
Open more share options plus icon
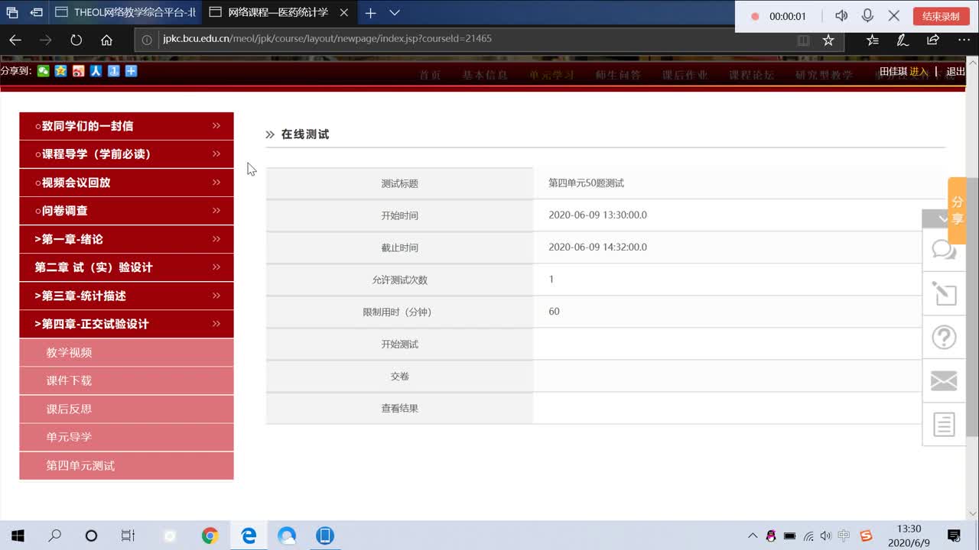pos(131,71)
